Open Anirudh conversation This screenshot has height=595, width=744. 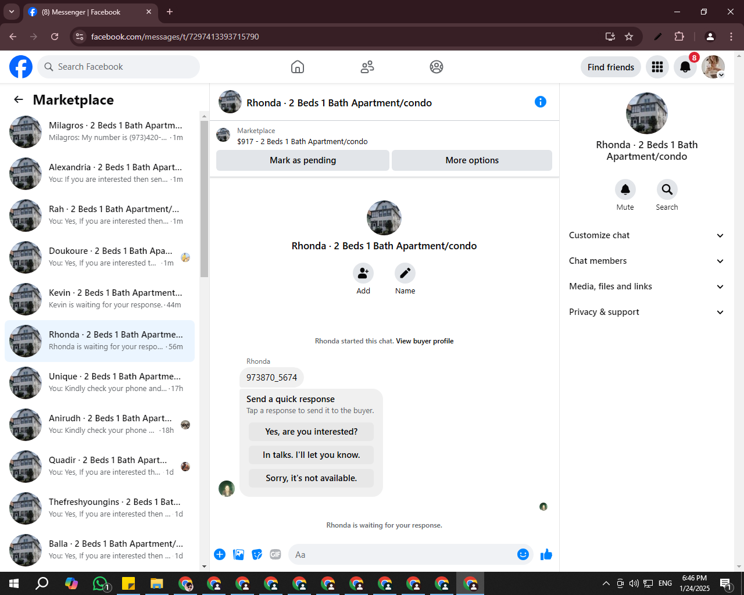click(99, 425)
